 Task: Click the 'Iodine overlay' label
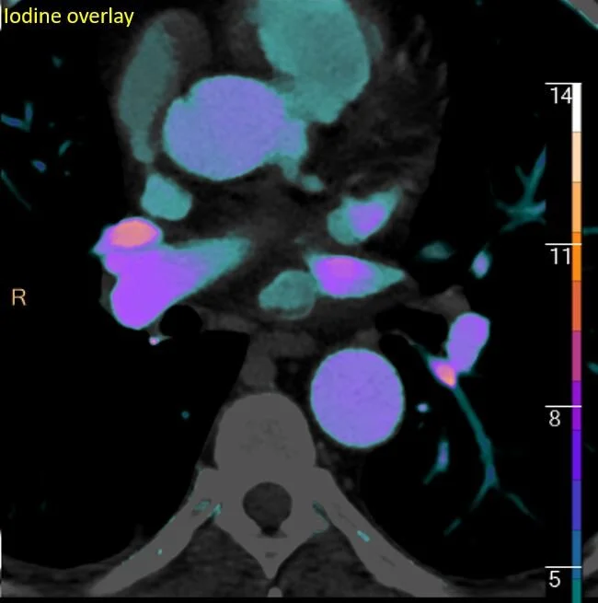(x=69, y=17)
